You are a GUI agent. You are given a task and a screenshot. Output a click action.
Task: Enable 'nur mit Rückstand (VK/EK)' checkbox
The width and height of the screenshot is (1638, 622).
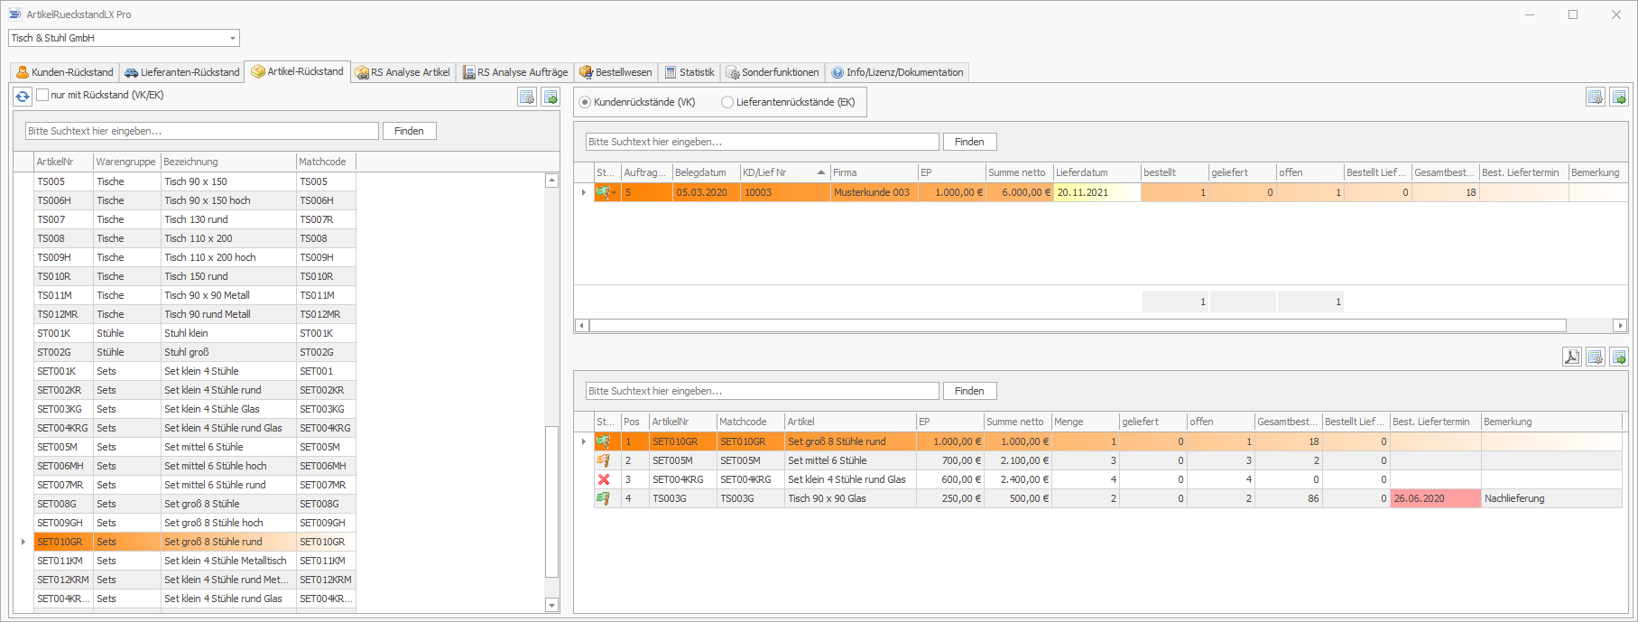(x=42, y=95)
